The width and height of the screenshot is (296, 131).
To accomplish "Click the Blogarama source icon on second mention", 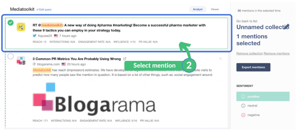I will pos(21,61).
